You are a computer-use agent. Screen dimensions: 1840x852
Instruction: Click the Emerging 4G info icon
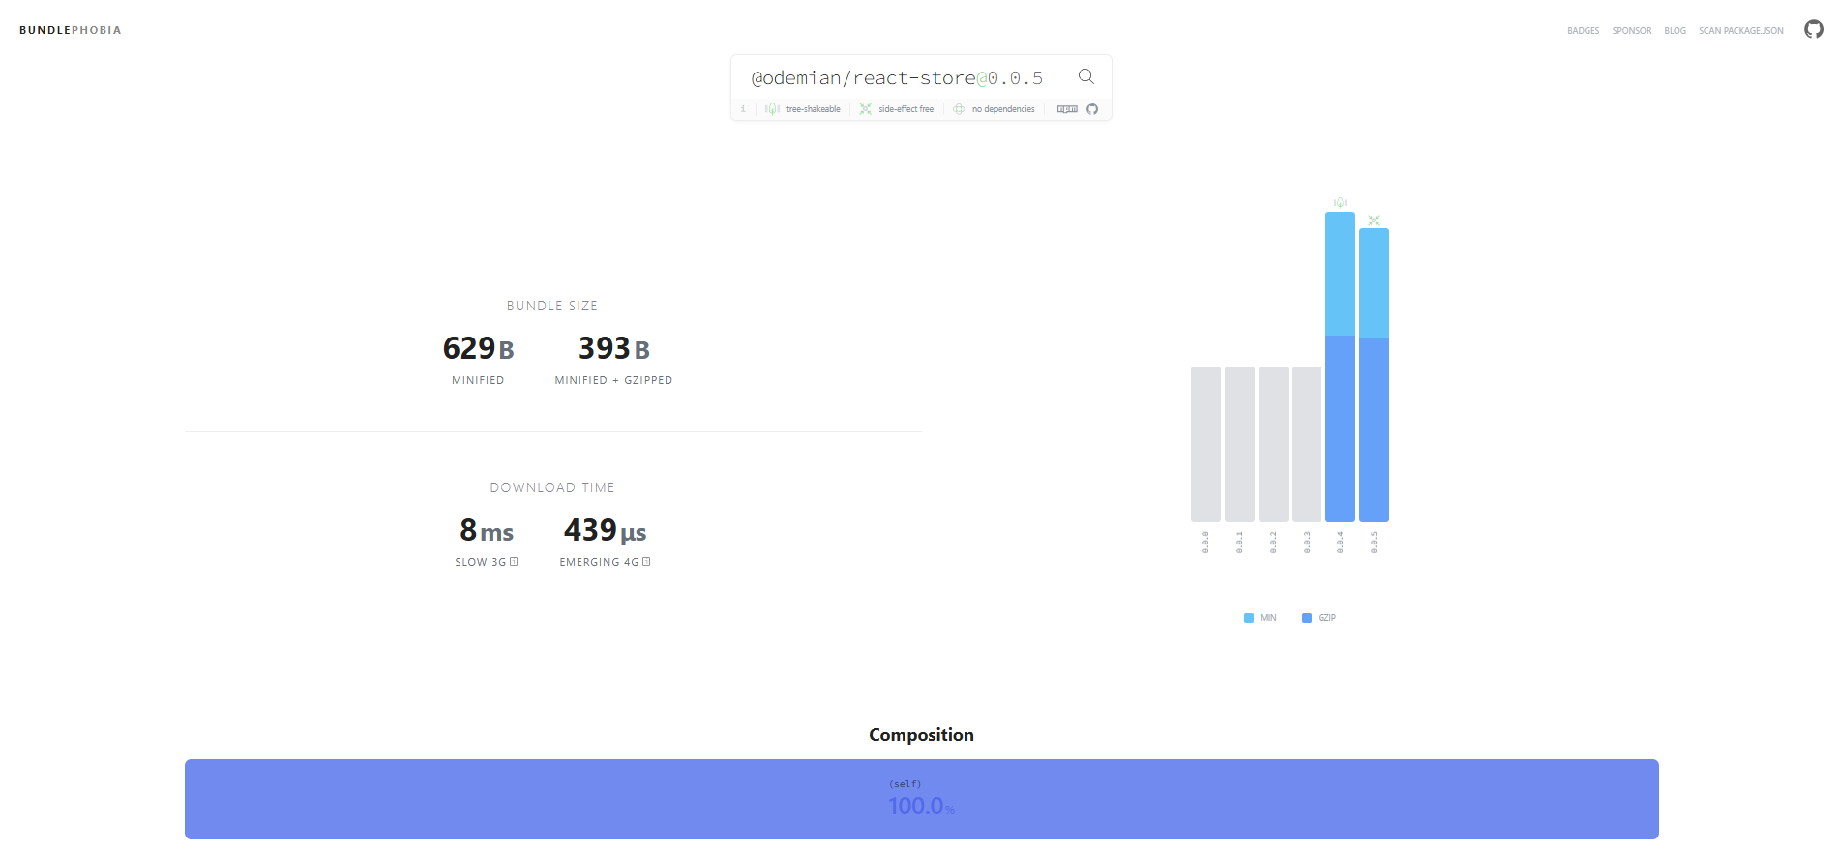(646, 562)
